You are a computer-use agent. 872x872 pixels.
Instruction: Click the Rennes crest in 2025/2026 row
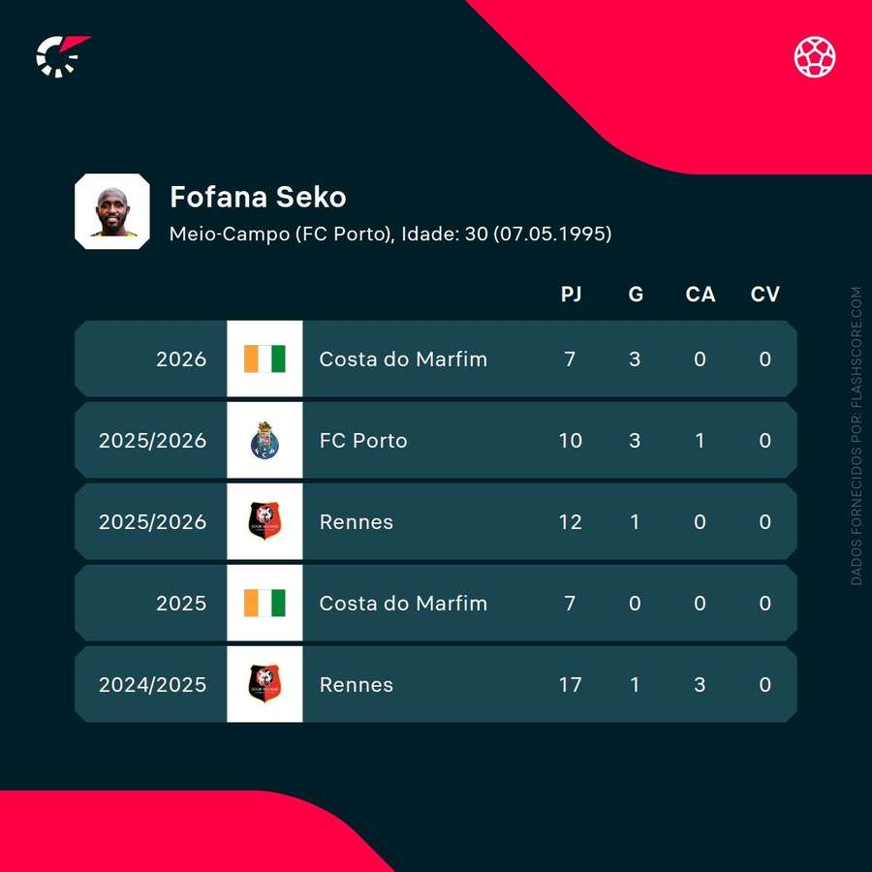pos(265,521)
